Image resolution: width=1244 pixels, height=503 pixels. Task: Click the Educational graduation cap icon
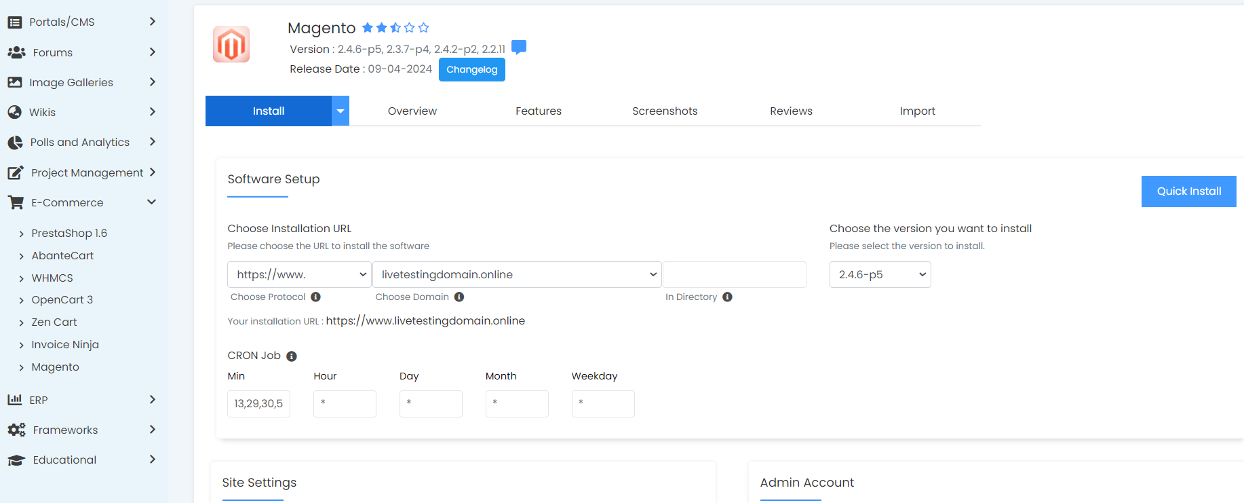(16, 460)
